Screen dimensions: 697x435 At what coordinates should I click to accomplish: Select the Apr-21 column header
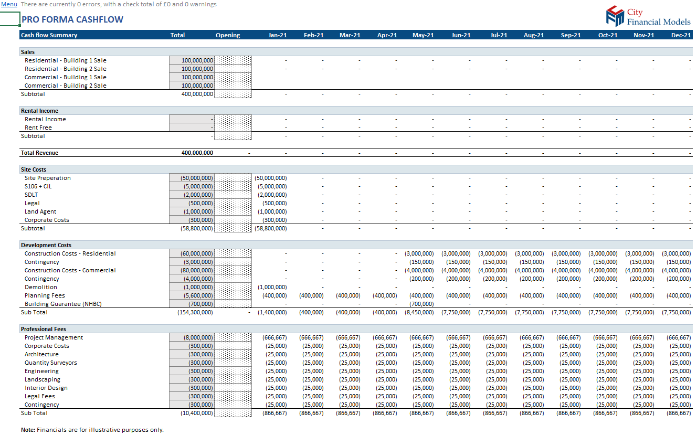point(387,35)
